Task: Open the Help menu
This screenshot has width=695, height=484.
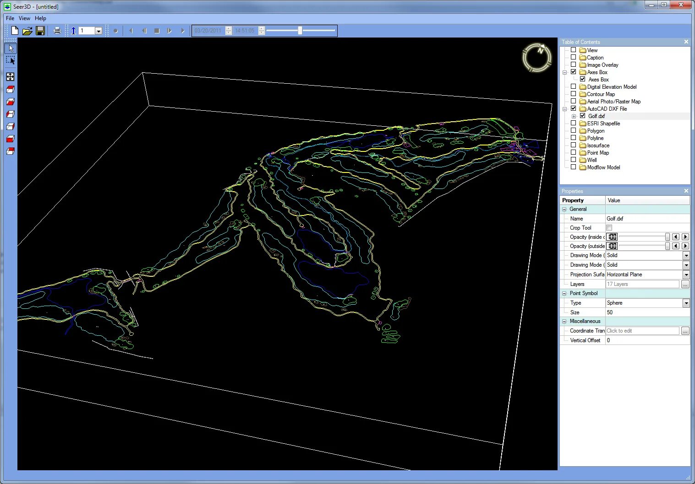Action: tap(40, 18)
